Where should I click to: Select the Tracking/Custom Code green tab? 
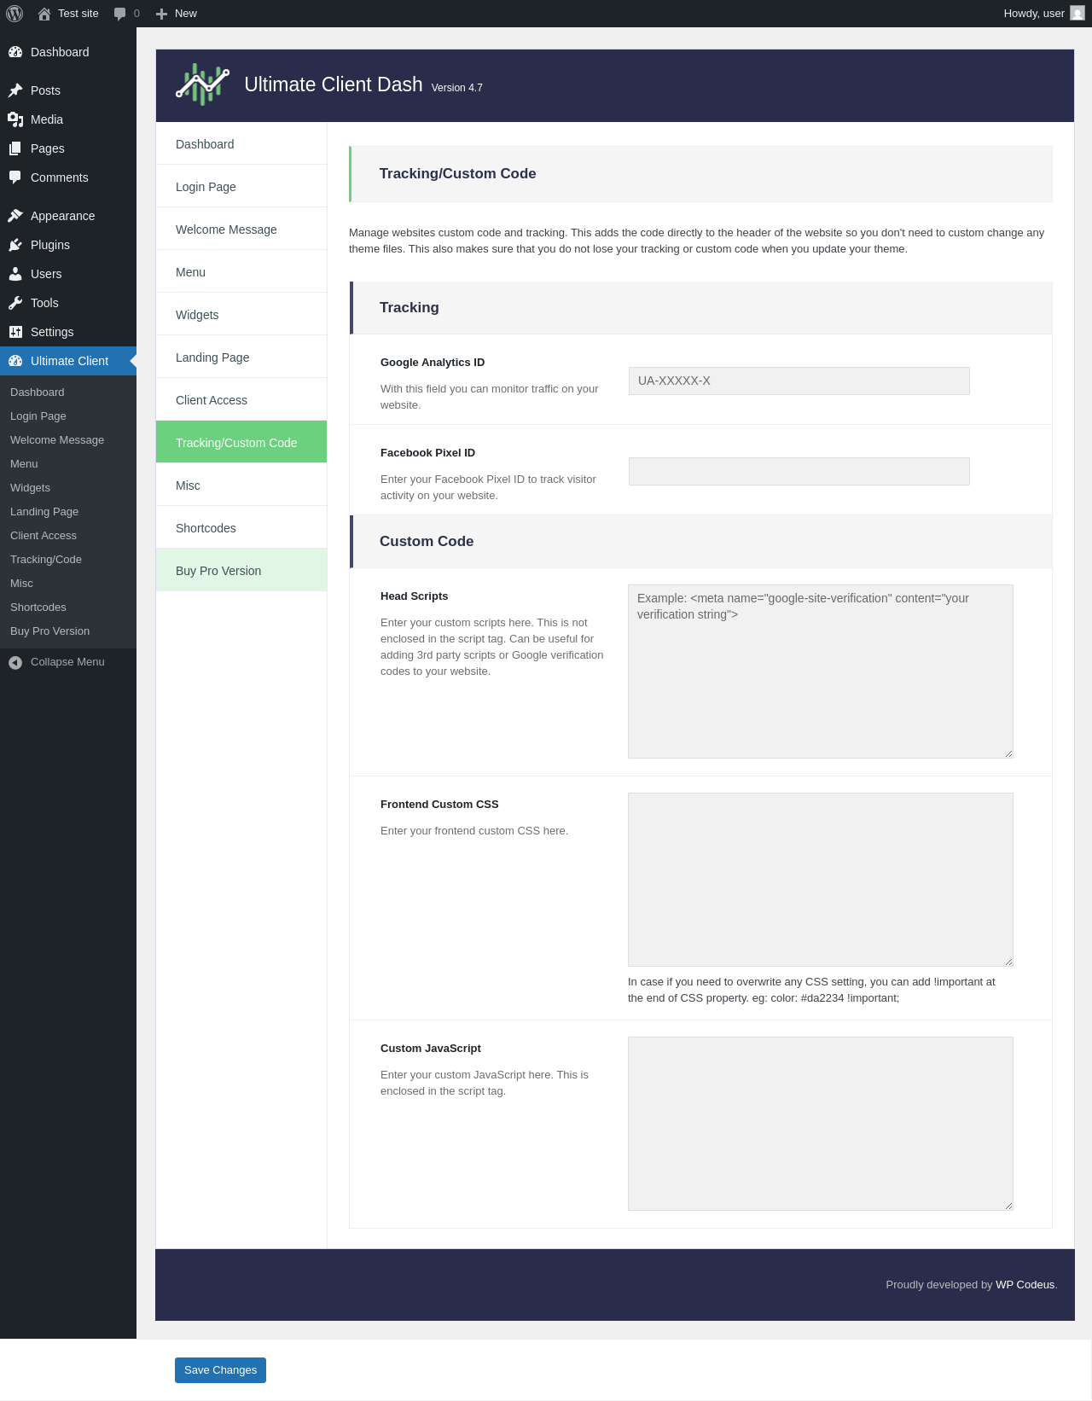click(x=241, y=442)
